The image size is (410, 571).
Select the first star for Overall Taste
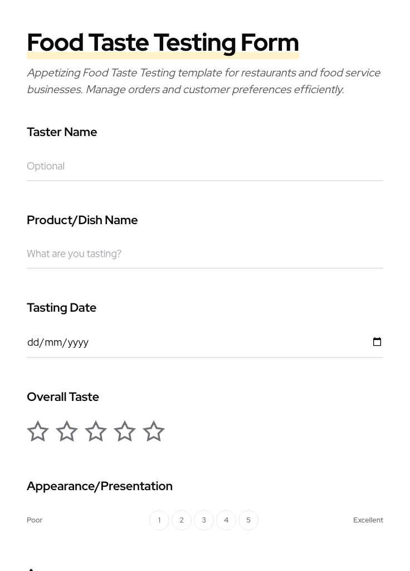coord(38,430)
